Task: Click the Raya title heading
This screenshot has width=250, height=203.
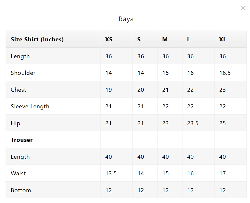Action: click(x=126, y=19)
